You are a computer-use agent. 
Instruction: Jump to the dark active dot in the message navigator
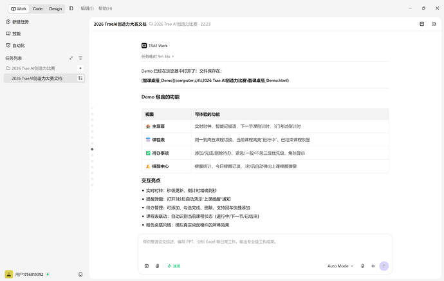(92, 149)
